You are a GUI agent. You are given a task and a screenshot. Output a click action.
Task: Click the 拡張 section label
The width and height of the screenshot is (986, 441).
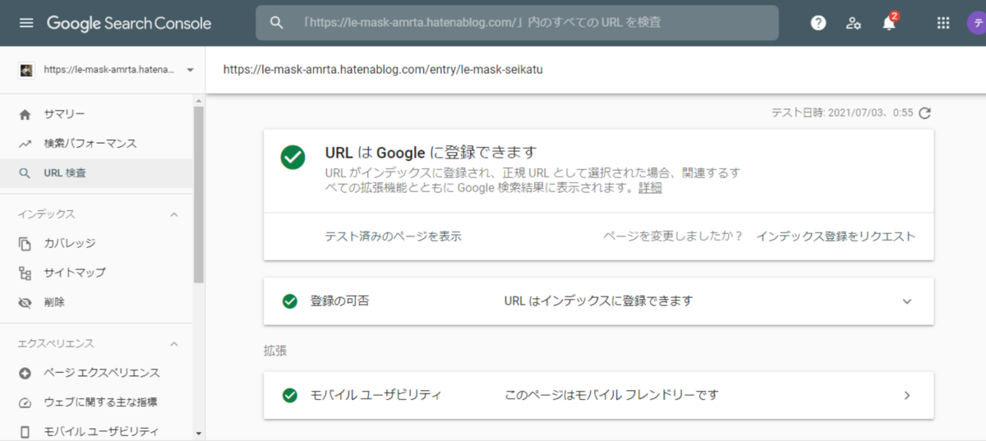274,351
